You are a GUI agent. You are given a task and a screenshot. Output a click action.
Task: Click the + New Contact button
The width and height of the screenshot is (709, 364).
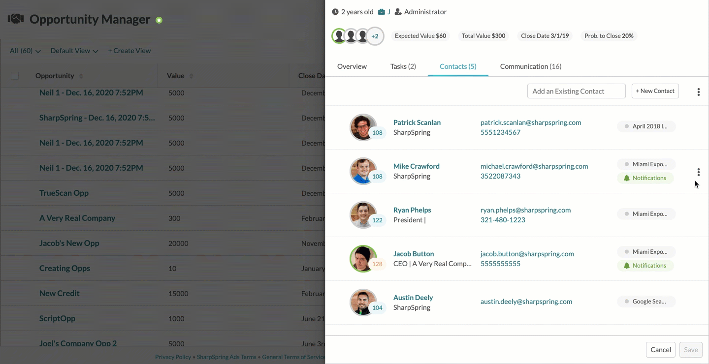655,91
